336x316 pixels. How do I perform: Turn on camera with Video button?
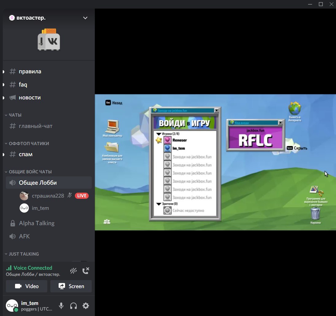27,286
